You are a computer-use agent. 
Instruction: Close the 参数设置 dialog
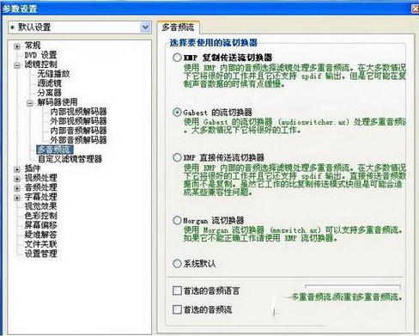pos(415,9)
